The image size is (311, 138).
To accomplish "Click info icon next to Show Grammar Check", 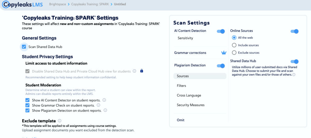I will point(98,105).
